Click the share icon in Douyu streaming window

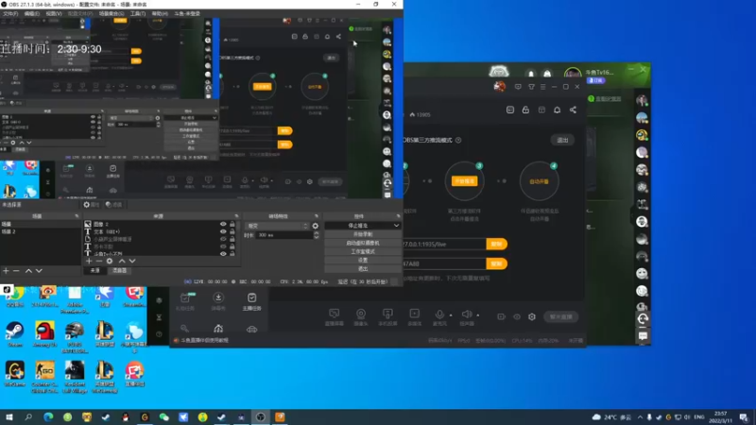pyautogui.click(x=573, y=110)
